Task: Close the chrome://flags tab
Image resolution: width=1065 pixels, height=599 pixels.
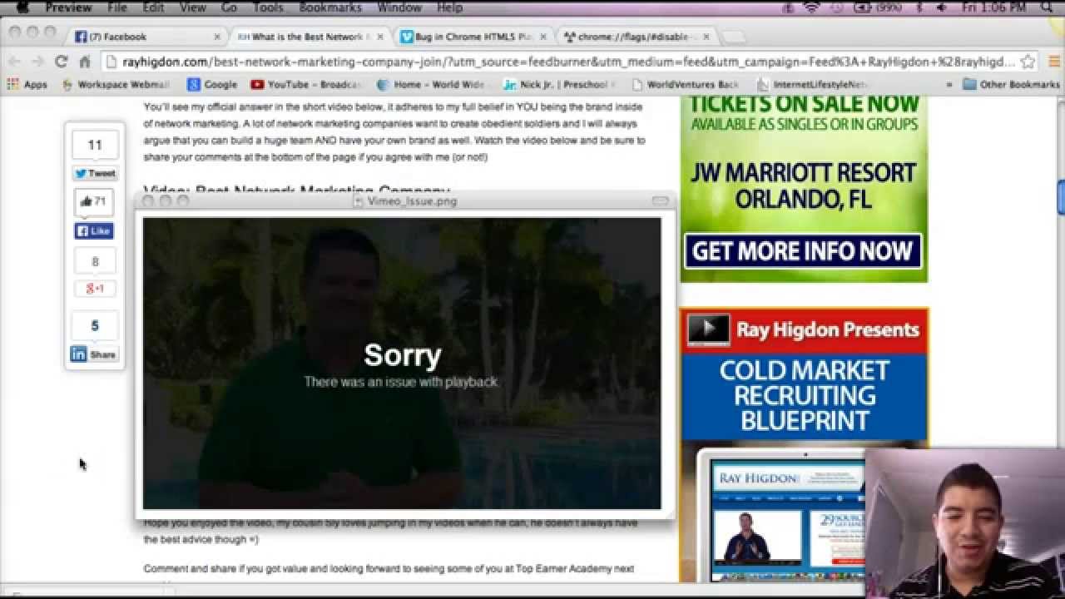Action: tap(706, 37)
